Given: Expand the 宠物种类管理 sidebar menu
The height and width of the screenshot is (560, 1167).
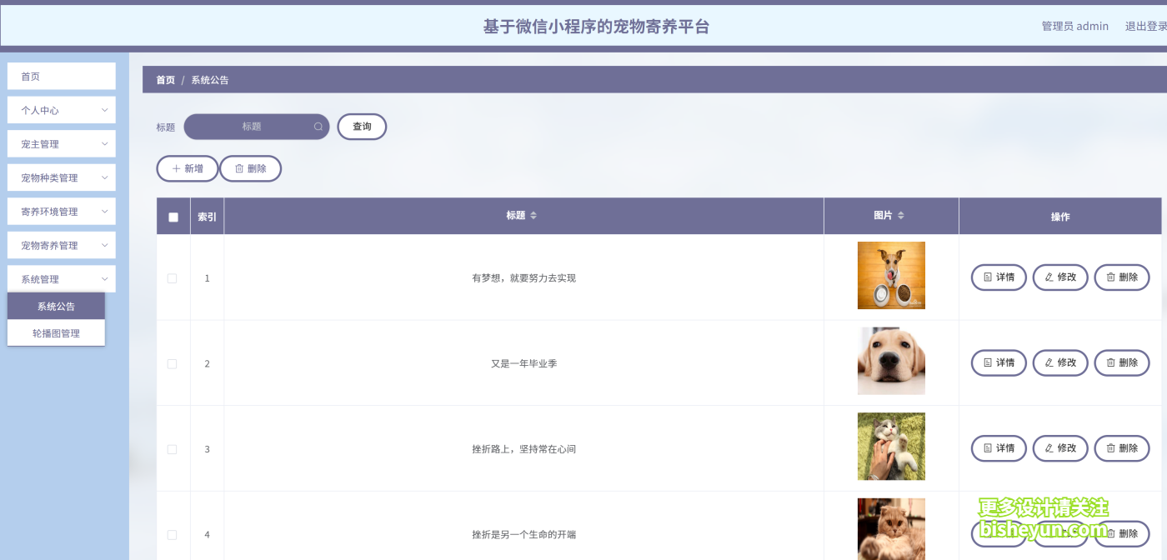Looking at the screenshot, I should click(62, 177).
